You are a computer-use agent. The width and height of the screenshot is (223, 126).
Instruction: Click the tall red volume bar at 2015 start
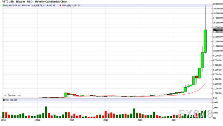(106, 115)
